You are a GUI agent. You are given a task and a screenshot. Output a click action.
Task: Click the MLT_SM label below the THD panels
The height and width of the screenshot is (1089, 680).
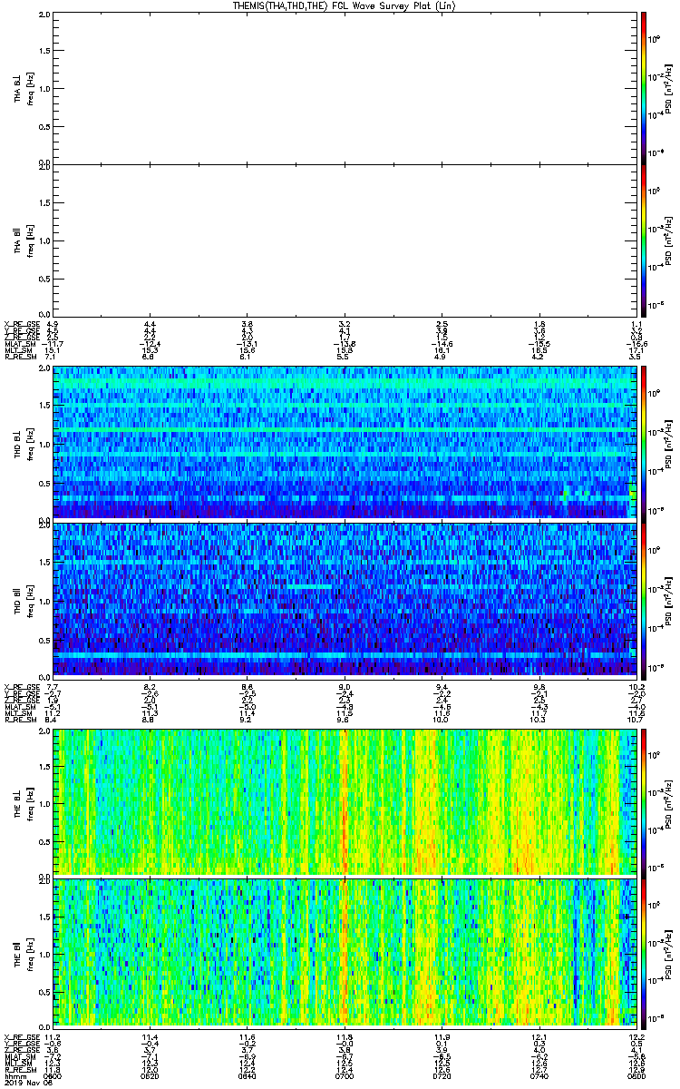(x=18, y=712)
